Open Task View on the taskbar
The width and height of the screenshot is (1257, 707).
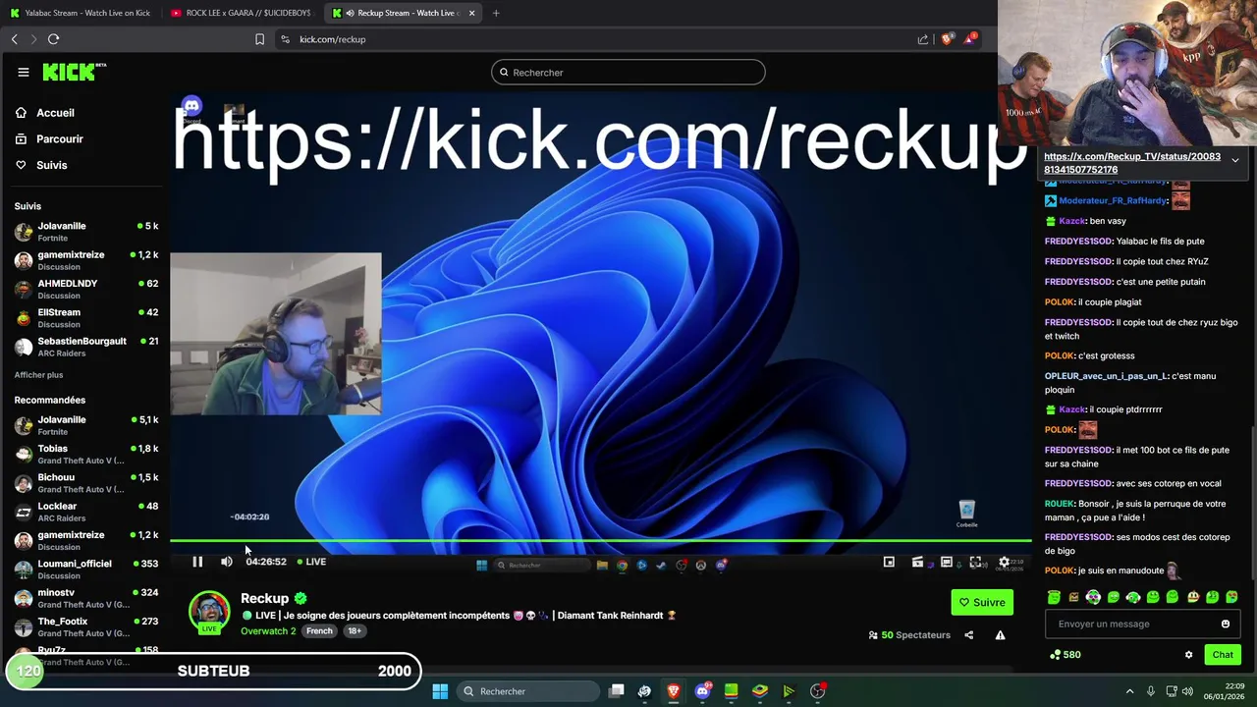click(616, 691)
